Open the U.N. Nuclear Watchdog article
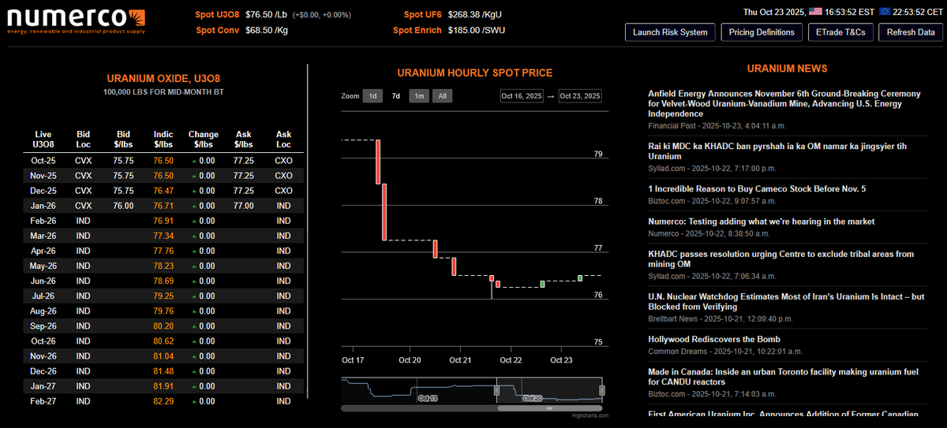Image resolution: width=947 pixels, height=428 pixels. pos(786,302)
